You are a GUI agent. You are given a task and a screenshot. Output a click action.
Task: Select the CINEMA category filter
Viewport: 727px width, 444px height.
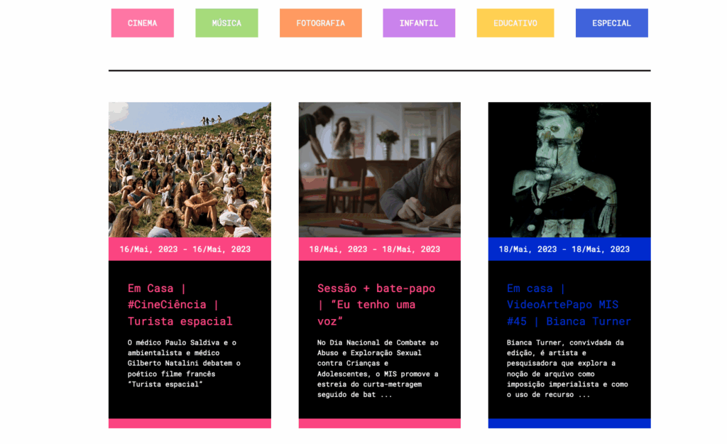[x=142, y=23]
